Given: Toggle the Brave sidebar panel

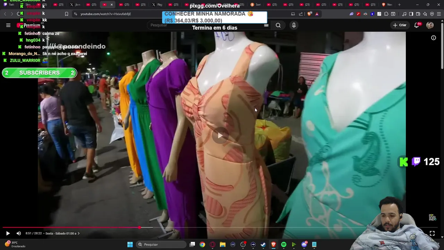Looking at the screenshot, I should pos(411,14).
